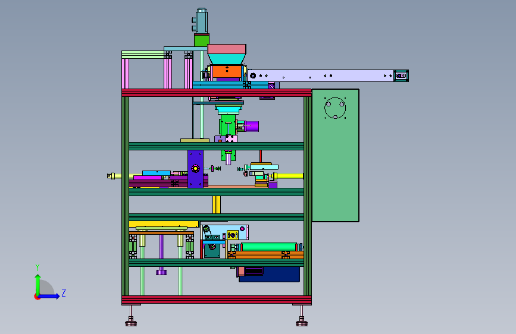516x334 pixels.
Task: Pick the end cap of the conveyor arm
Action: click(x=401, y=75)
